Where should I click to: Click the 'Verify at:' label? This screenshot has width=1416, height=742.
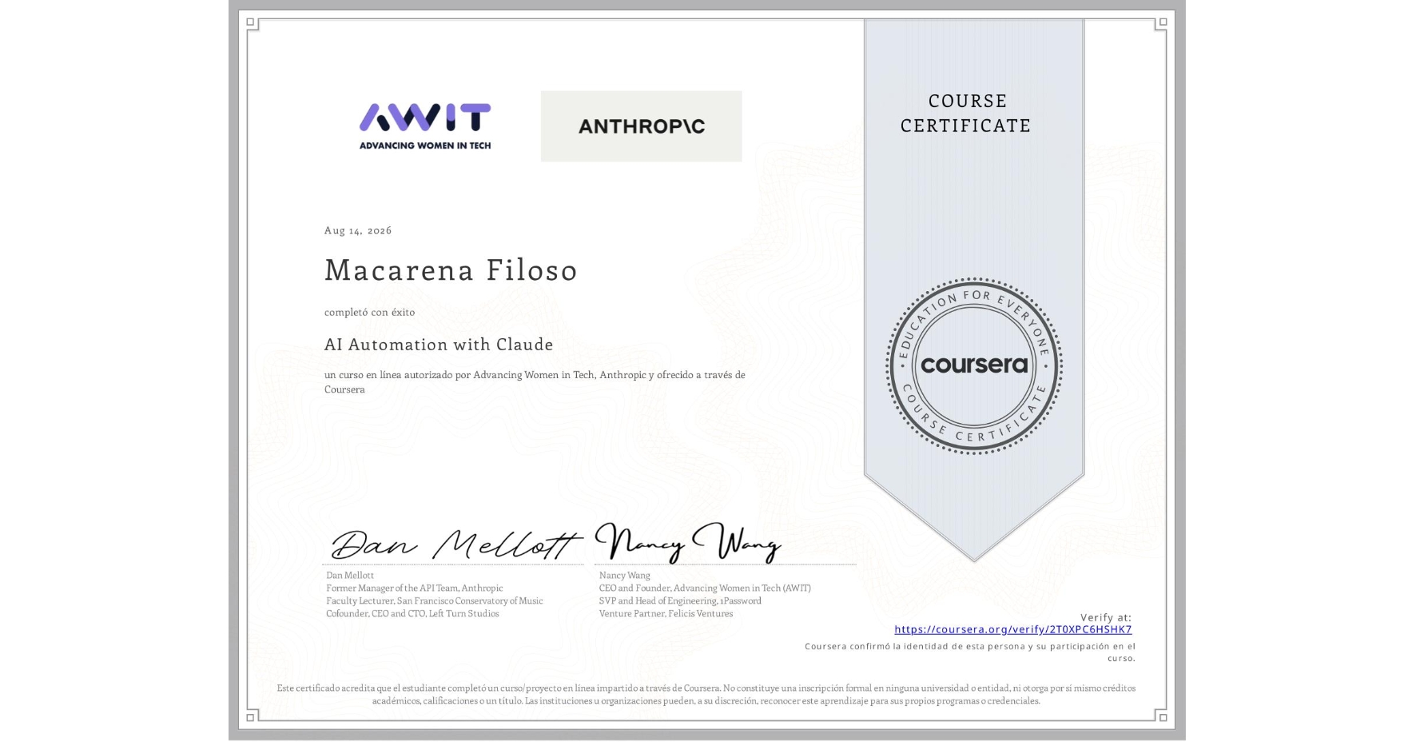pyautogui.click(x=1106, y=617)
